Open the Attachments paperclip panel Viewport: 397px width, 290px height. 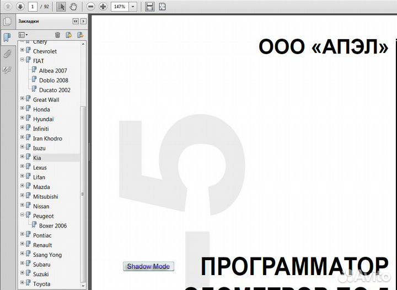click(7, 54)
